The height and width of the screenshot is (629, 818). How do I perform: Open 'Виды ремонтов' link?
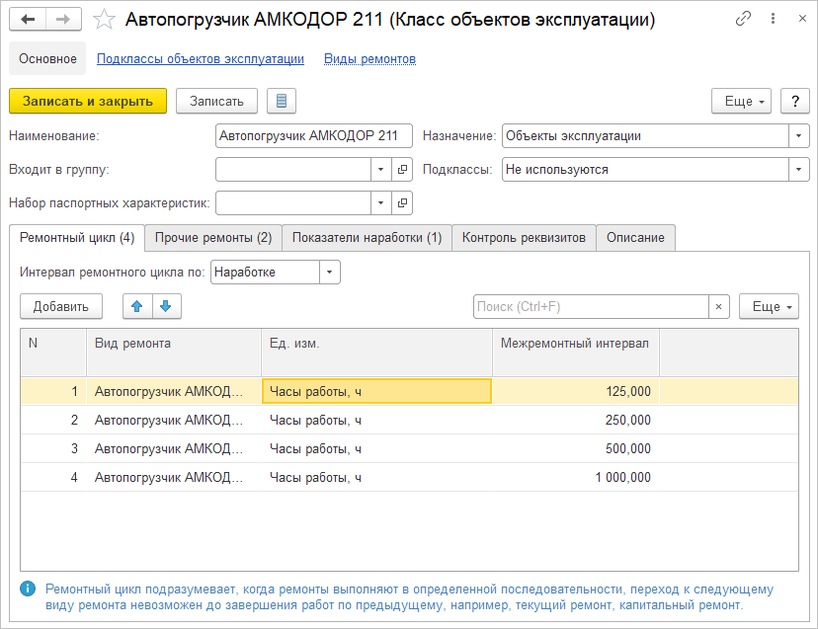click(x=369, y=59)
